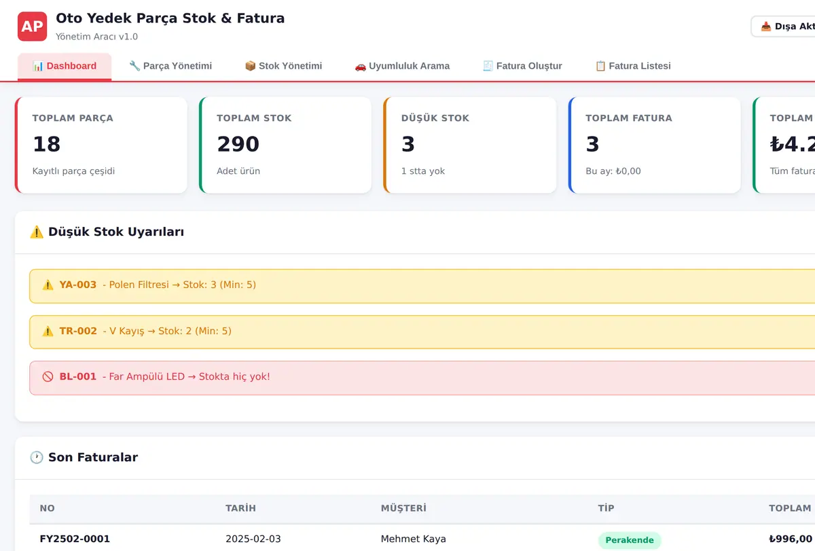Click invoice number FY2502-0001
The height and width of the screenshot is (551, 815).
(x=75, y=539)
